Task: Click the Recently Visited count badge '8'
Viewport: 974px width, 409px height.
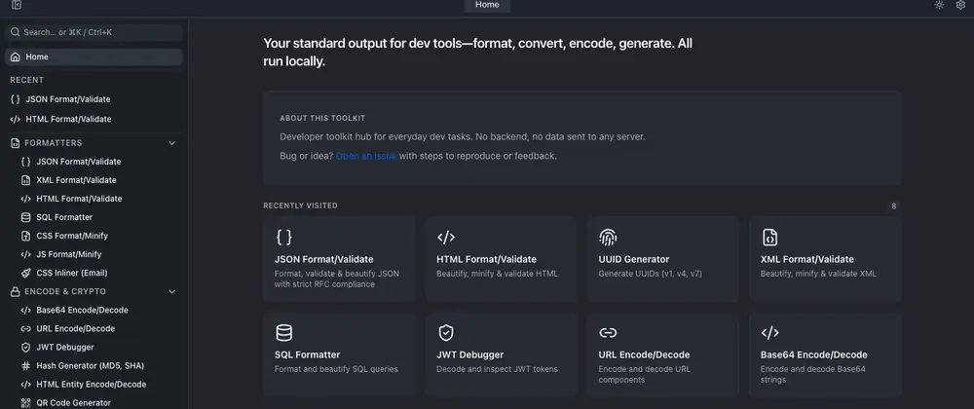Action: point(894,206)
